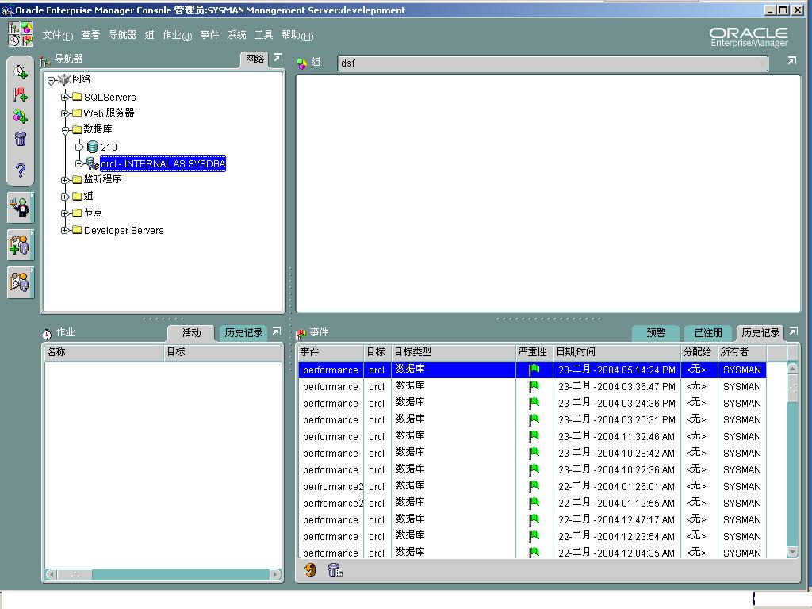
Task: Sort events by 严重性 column header
Action: point(534,352)
